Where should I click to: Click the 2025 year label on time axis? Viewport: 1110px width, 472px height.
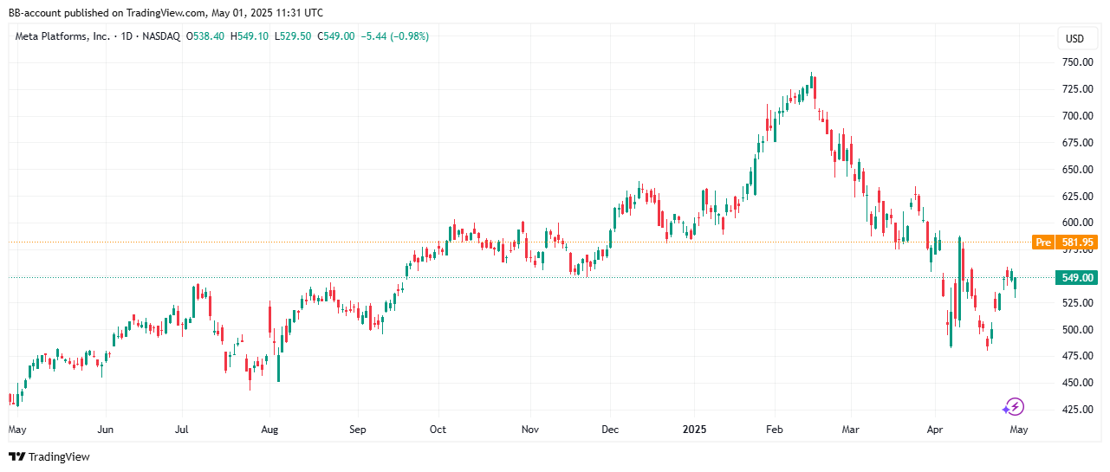[693, 429]
